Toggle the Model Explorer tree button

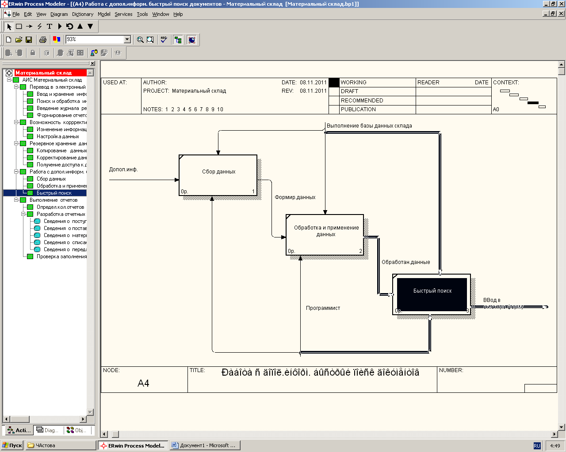tap(178, 40)
